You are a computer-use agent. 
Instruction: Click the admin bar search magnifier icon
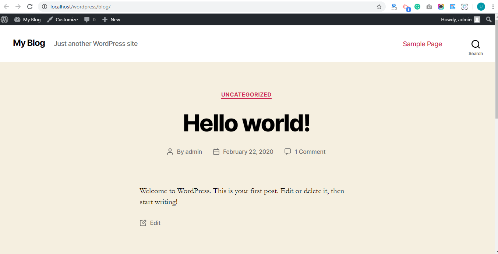(488, 19)
